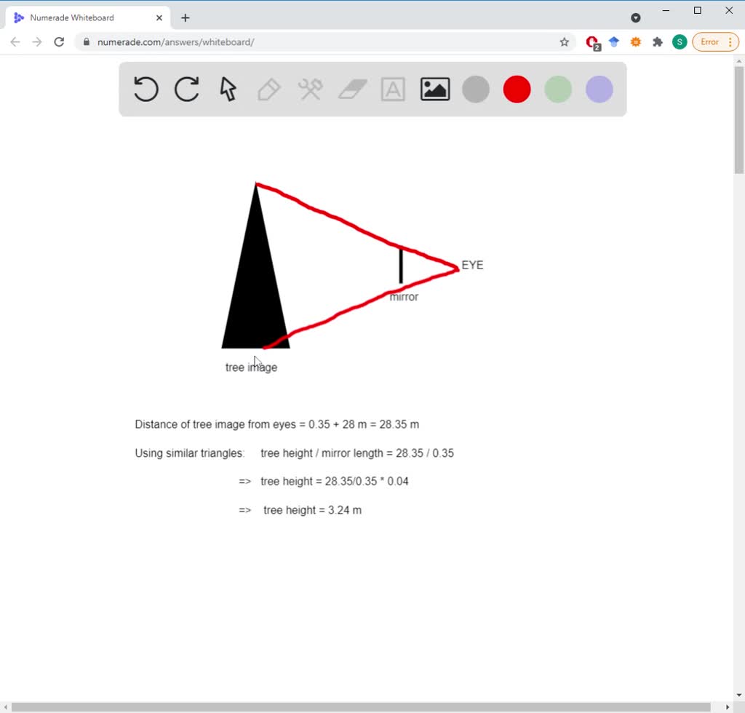The width and height of the screenshot is (745, 713).
Task: Select the pencil drawing tool
Action: coord(268,89)
